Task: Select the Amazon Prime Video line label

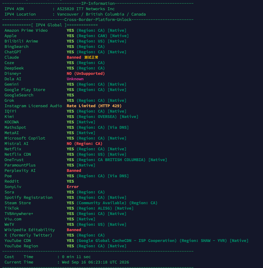Action: 26,30
